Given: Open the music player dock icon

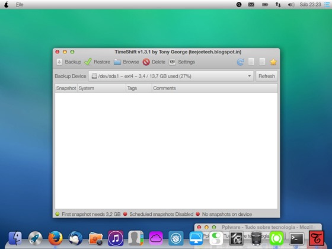Looking at the screenshot, I should (x=116, y=238).
